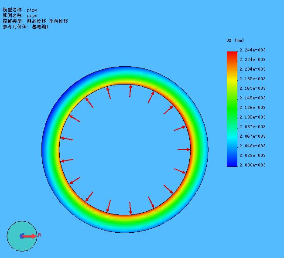This screenshot has height=258, width=284.
Task: Click the 2.067e-003 legend value
Action: pos(253,136)
